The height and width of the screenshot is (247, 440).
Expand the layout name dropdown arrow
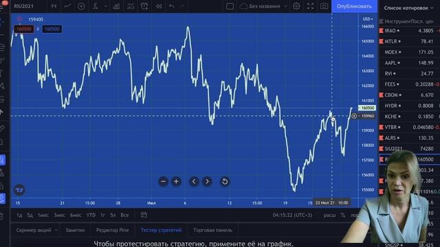click(x=285, y=6)
